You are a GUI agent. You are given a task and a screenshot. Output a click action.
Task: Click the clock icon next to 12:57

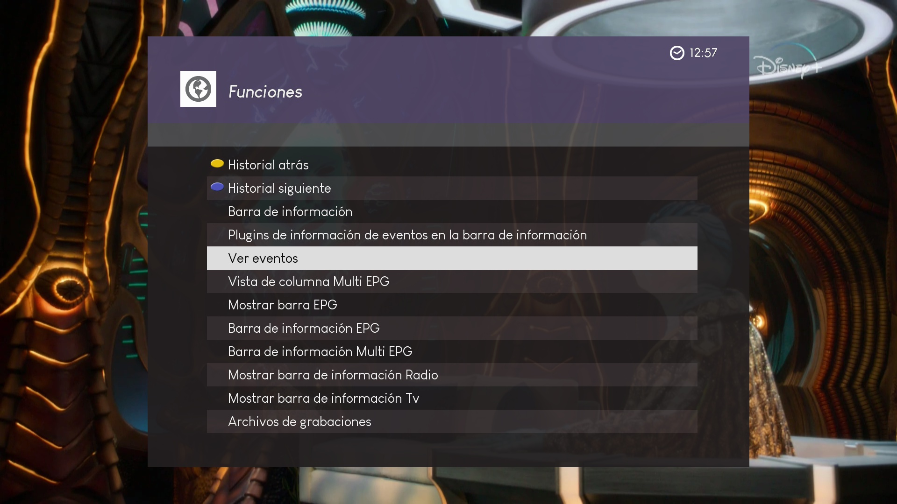coord(677,53)
